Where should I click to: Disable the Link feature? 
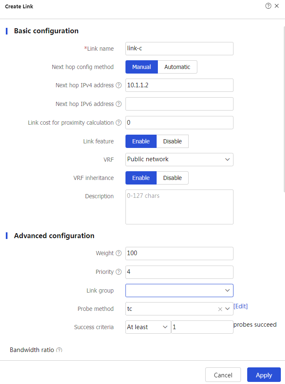pos(172,141)
